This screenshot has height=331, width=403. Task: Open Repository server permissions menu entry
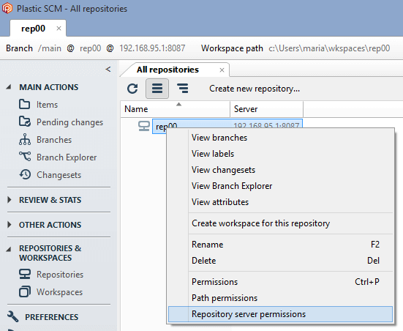pos(280,314)
